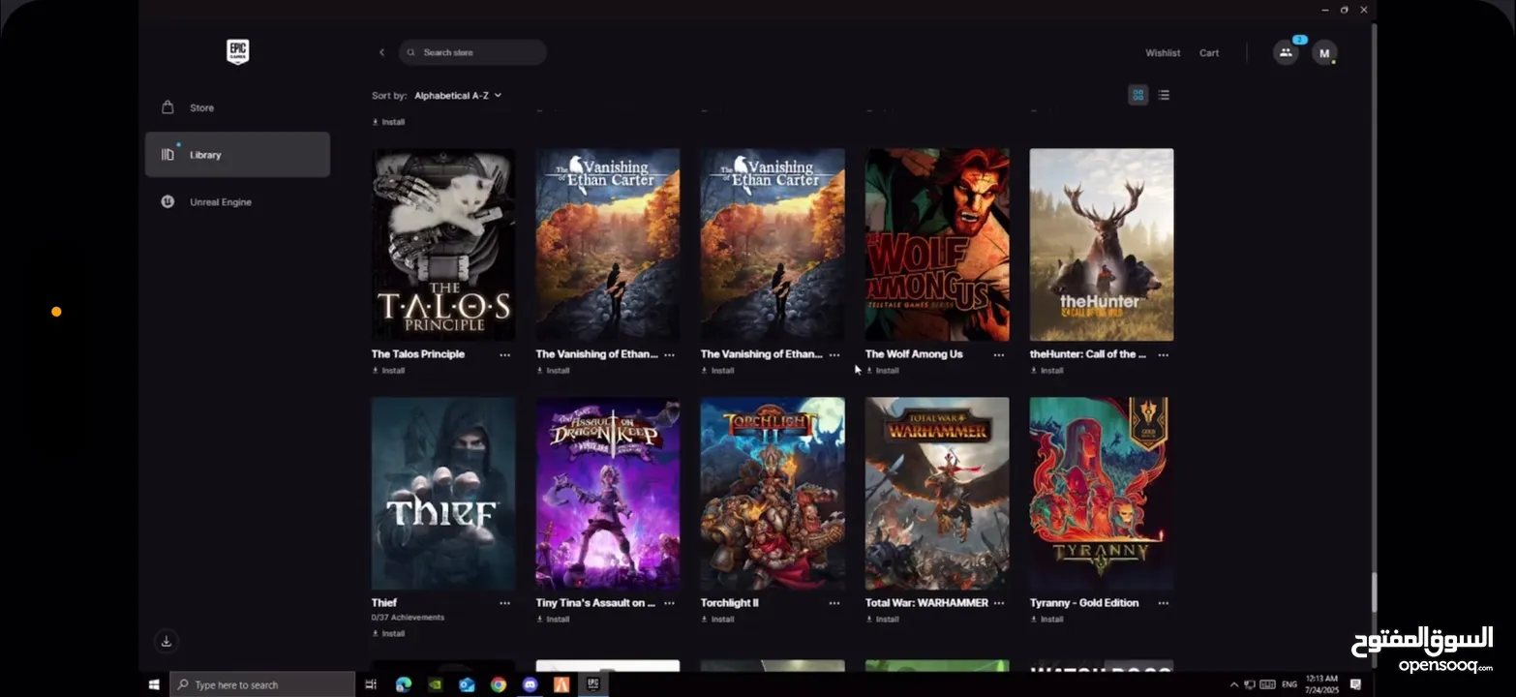
Task: Click the ENG language indicator
Action: click(1289, 684)
